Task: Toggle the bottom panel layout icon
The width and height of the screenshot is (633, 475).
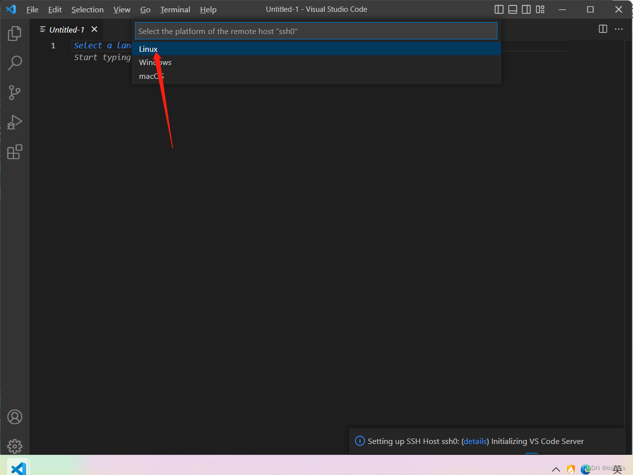Action: (513, 9)
